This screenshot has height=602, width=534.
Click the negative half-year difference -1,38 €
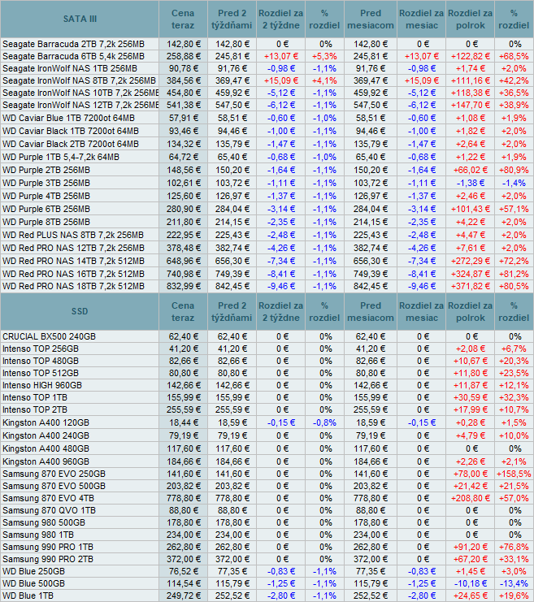pos(471,183)
